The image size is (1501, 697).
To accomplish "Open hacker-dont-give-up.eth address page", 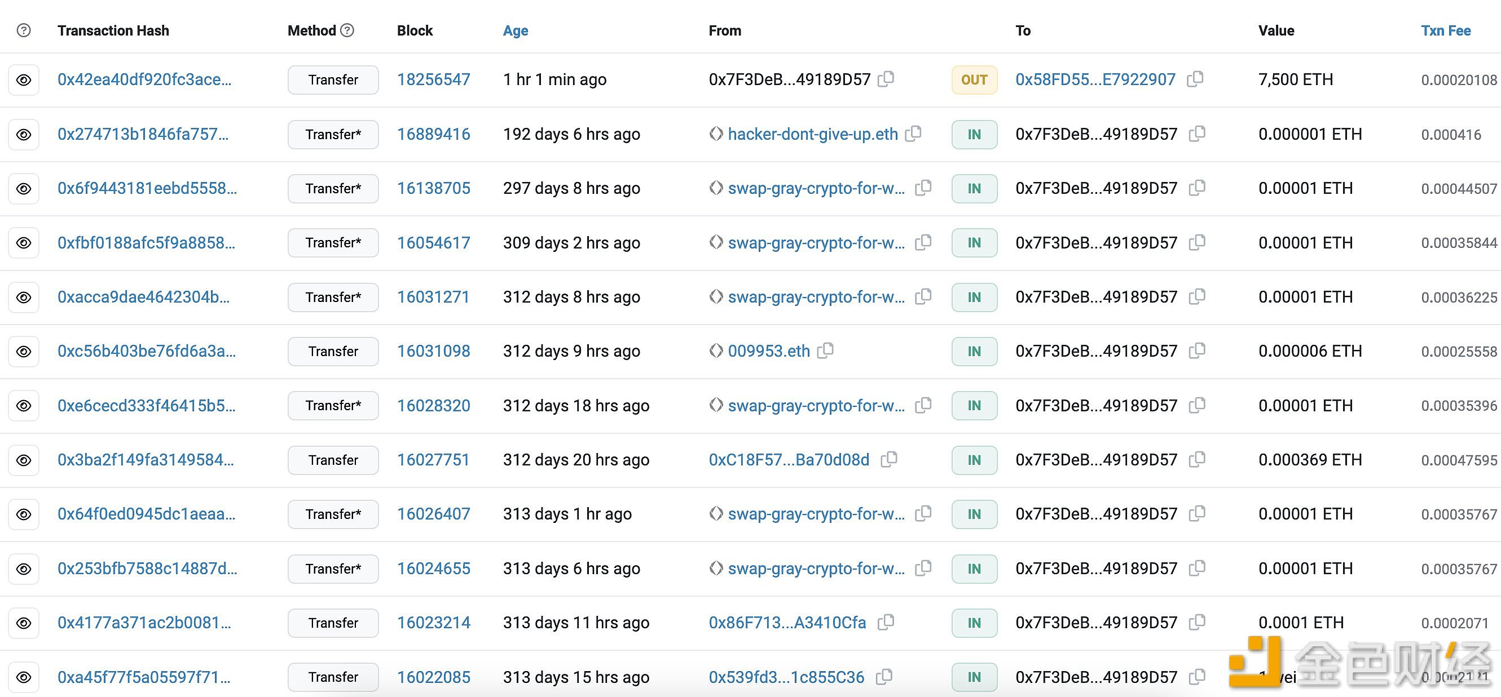I will pos(813,134).
